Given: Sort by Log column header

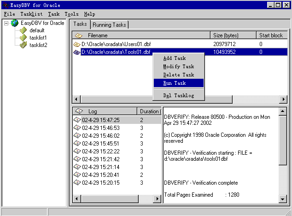Looking at the screenshot, I should 105,111.
